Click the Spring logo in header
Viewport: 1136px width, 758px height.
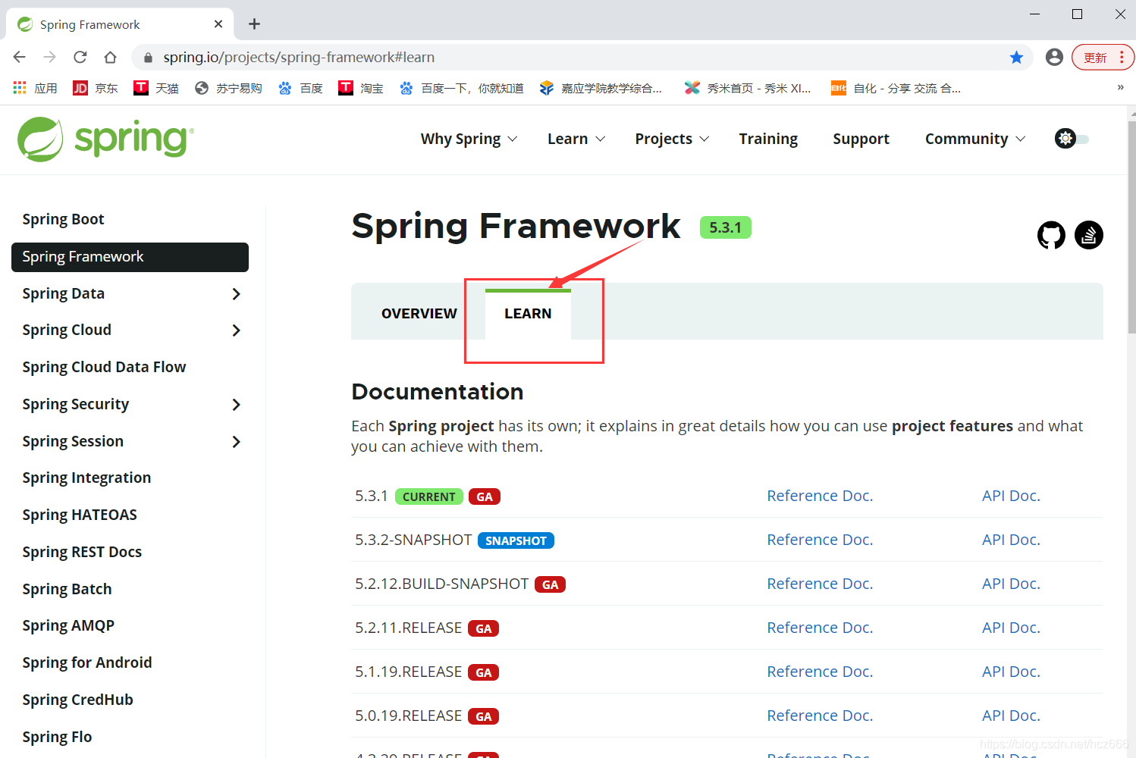(x=105, y=139)
